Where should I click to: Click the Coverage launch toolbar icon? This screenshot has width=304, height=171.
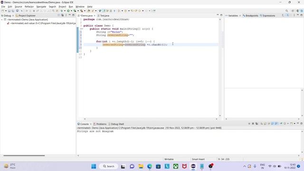click(x=75, y=11)
